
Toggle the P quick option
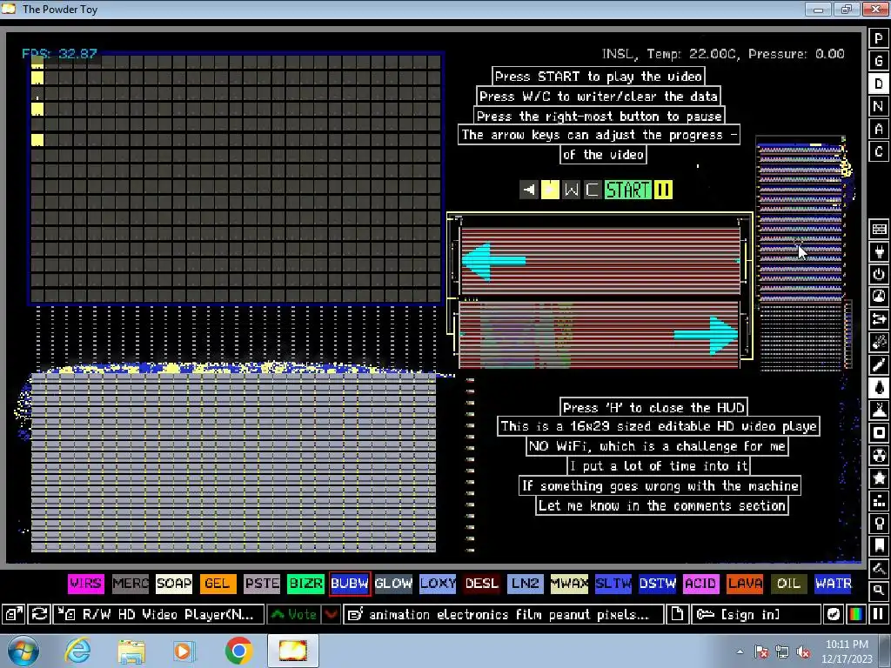pos(879,38)
